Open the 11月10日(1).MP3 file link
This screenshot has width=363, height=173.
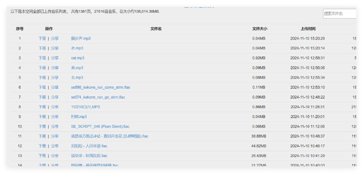coord(86,107)
